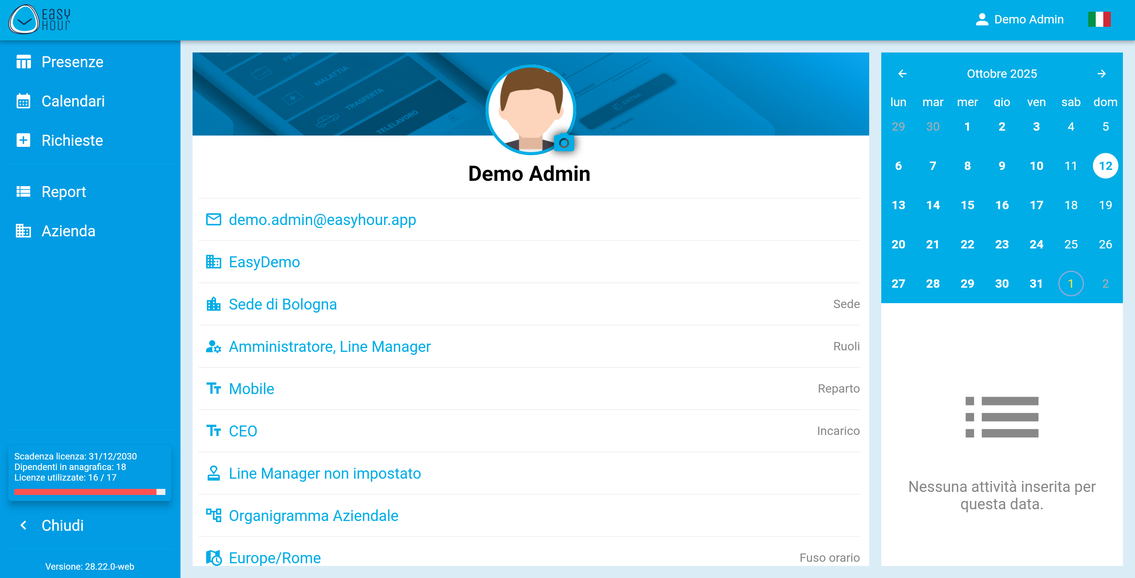
Task: Click the envelope icon beside email address
Action: coord(214,219)
